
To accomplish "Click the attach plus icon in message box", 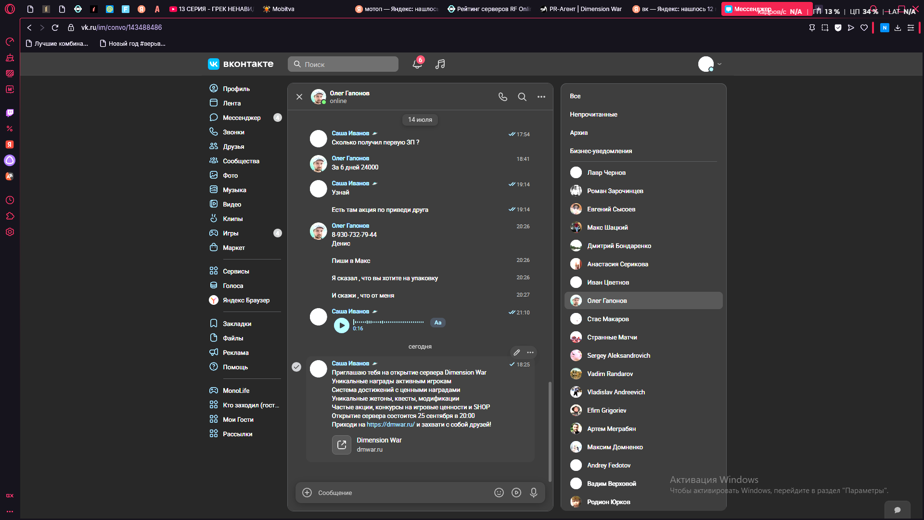I will (307, 493).
